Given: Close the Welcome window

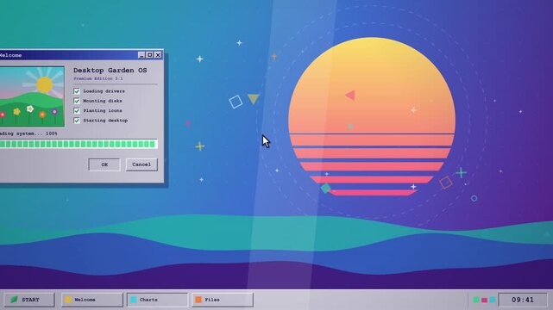Looking at the screenshot, I should click(158, 55).
